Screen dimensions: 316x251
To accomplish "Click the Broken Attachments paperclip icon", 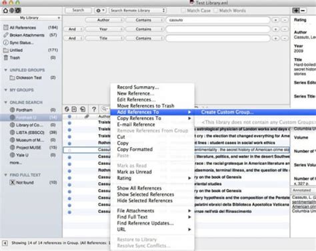I will coord(6,35).
